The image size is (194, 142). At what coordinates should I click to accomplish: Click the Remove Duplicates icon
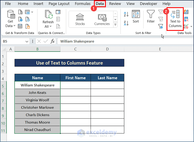point(186,19)
